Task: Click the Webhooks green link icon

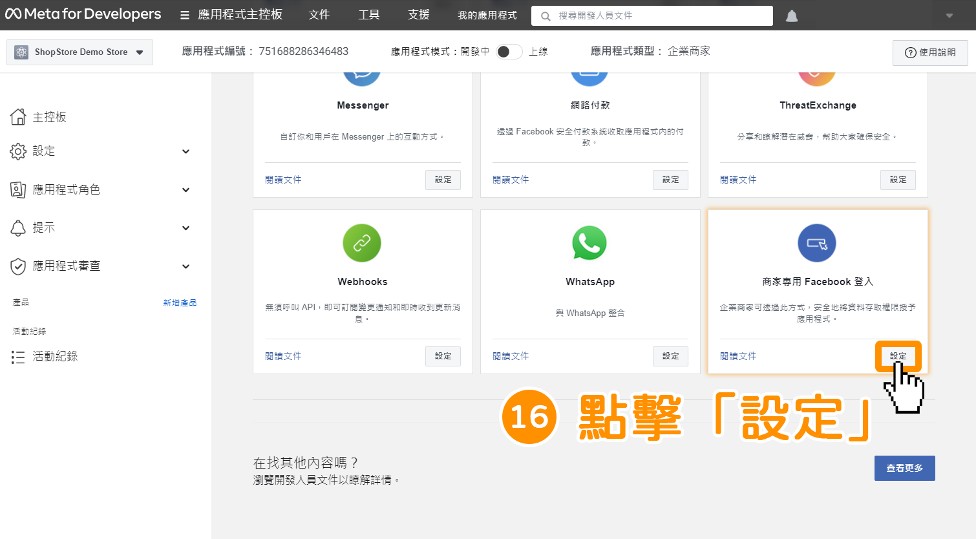Action: pos(362,243)
